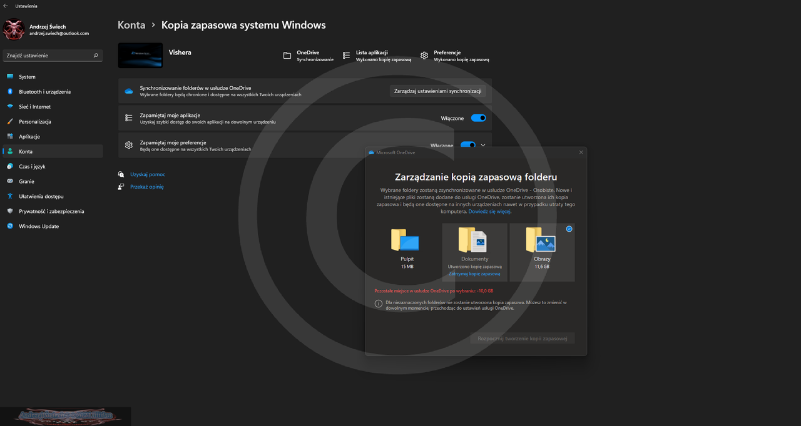Open Czas i język settings
The width and height of the screenshot is (801, 426).
[53, 167]
